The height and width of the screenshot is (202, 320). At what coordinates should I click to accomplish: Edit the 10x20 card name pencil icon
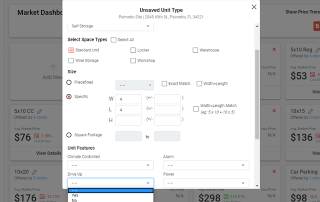[34, 172]
